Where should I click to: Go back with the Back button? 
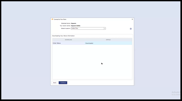click(x=55, y=83)
